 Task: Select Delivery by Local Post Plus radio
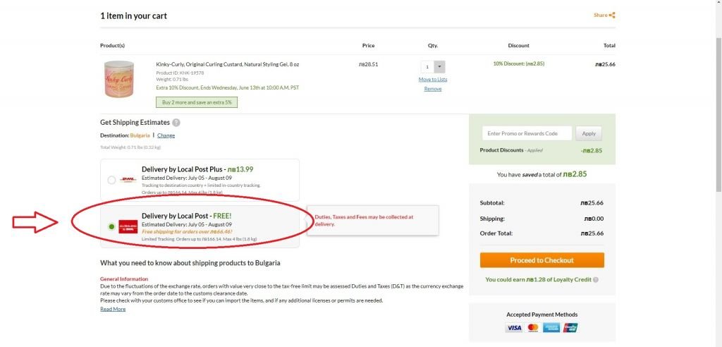[111, 180]
